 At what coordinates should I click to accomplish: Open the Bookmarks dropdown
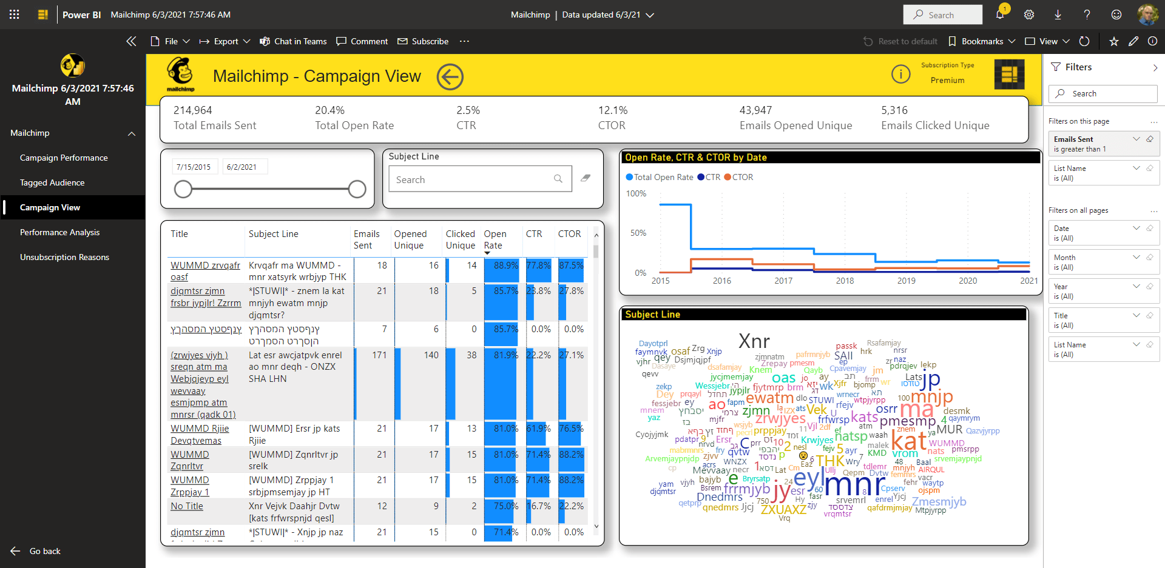(981, 41)
